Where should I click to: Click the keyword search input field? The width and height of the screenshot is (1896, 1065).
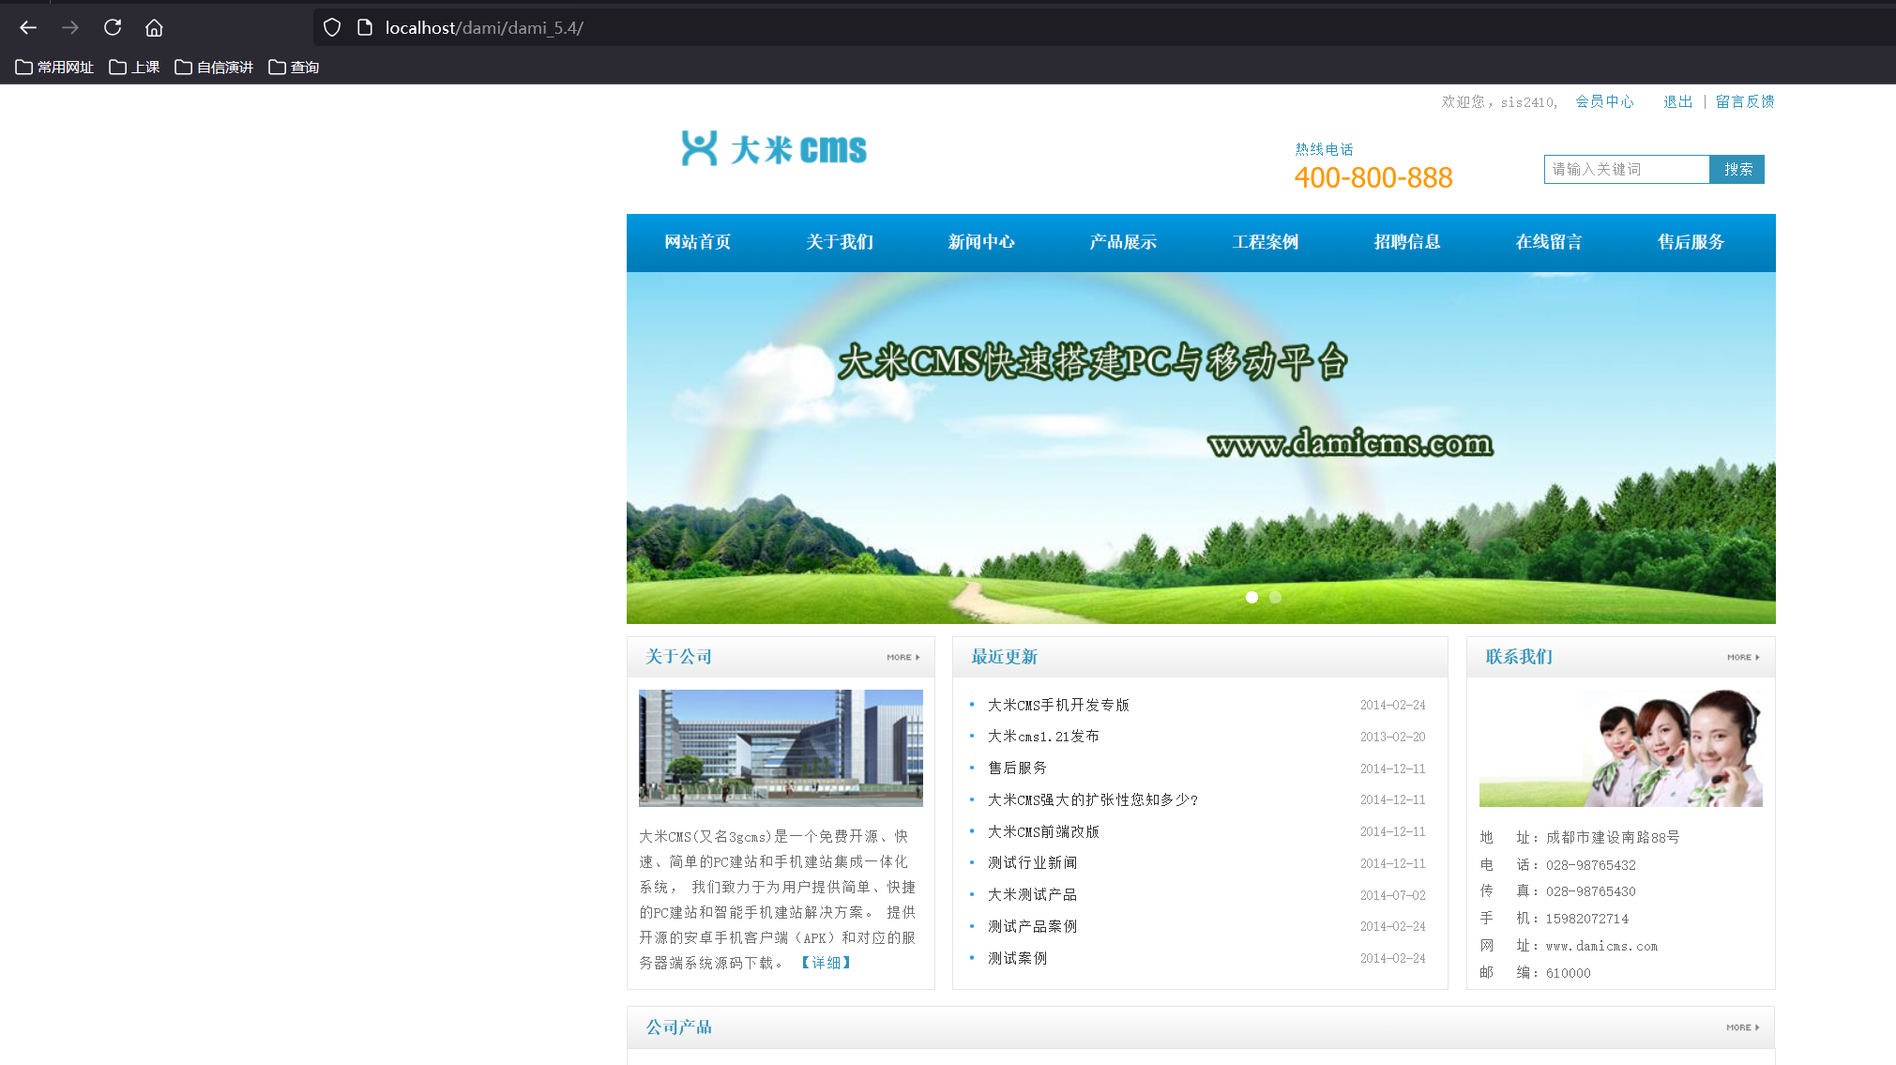(1627, 170)
